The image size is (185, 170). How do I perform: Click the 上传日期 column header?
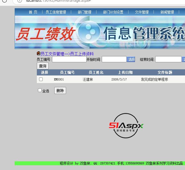pyautogui.click(x=125, y=72)
